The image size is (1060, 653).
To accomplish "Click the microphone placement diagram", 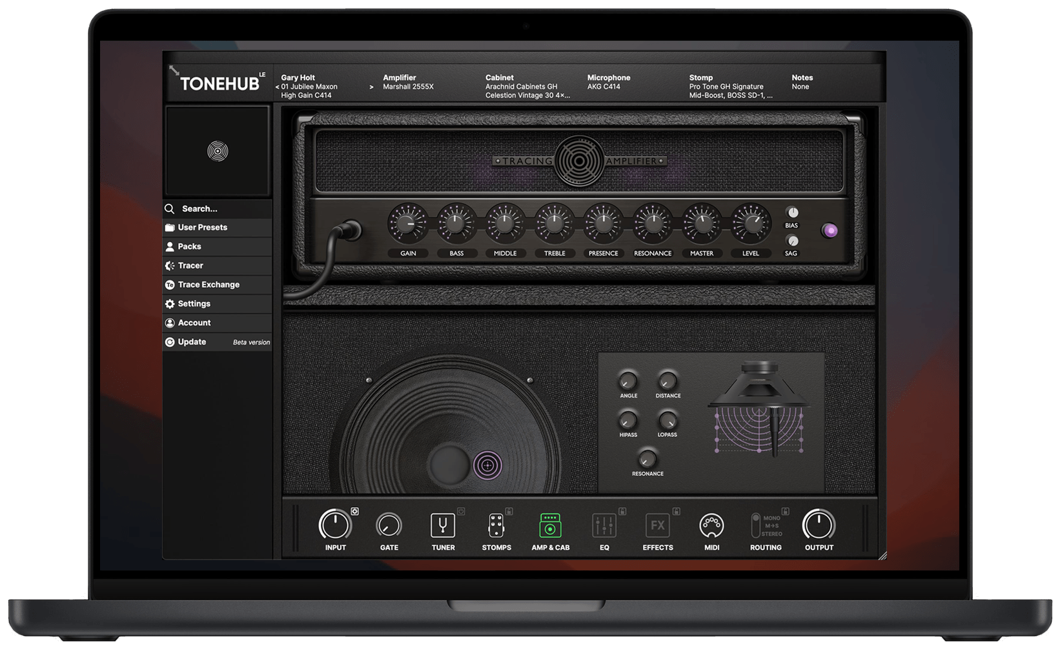I will click(759, 410).
